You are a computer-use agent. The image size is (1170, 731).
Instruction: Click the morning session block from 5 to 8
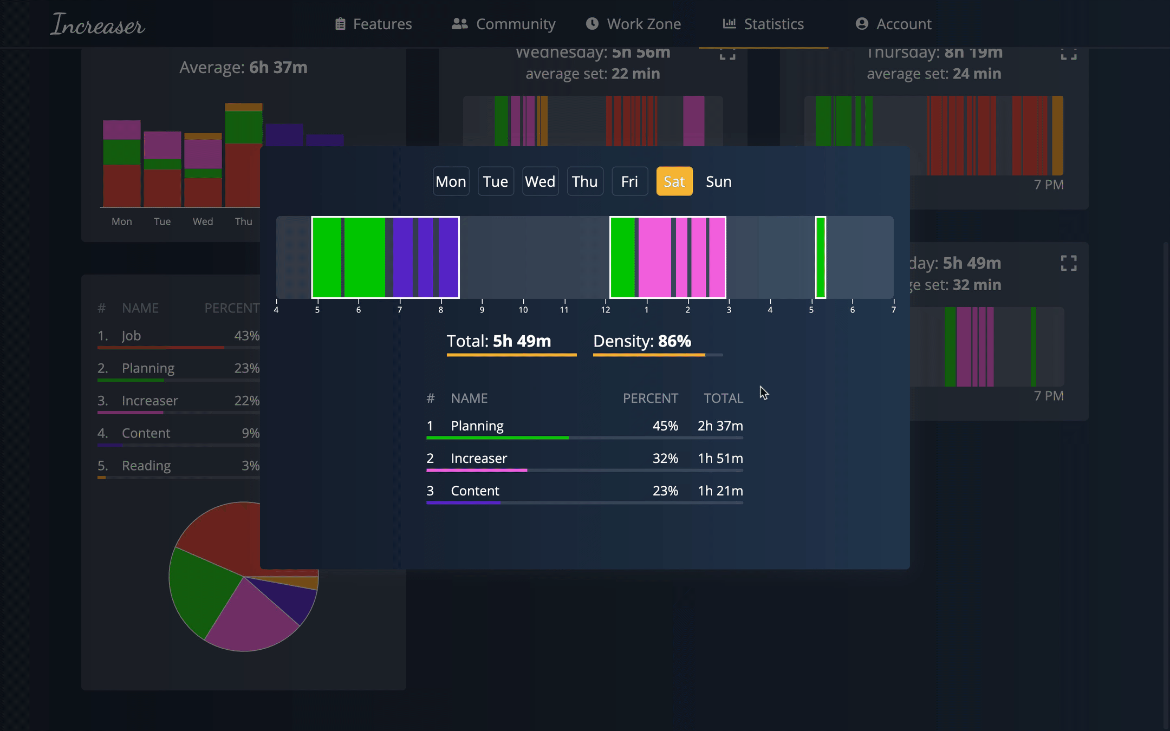(386, 257)
